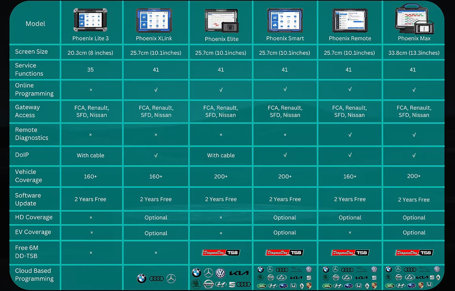
Task: Click DoIP checkmark for Phoenix Smart
Action: tap(285, 155)
